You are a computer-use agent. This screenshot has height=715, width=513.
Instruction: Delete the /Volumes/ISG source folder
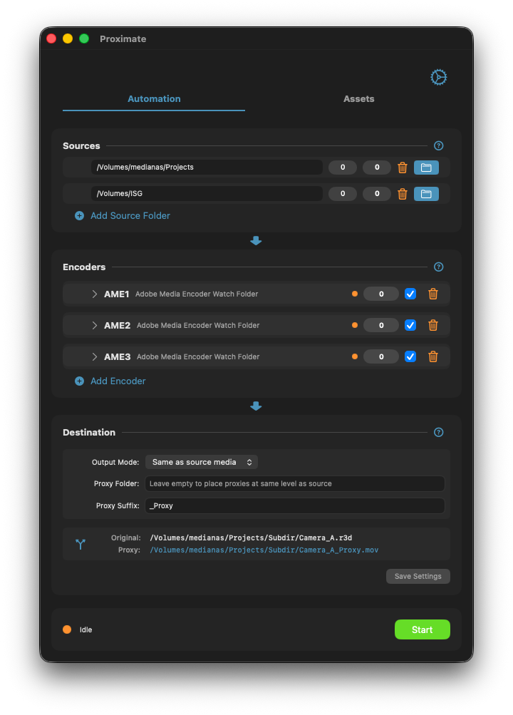(402, 193)
